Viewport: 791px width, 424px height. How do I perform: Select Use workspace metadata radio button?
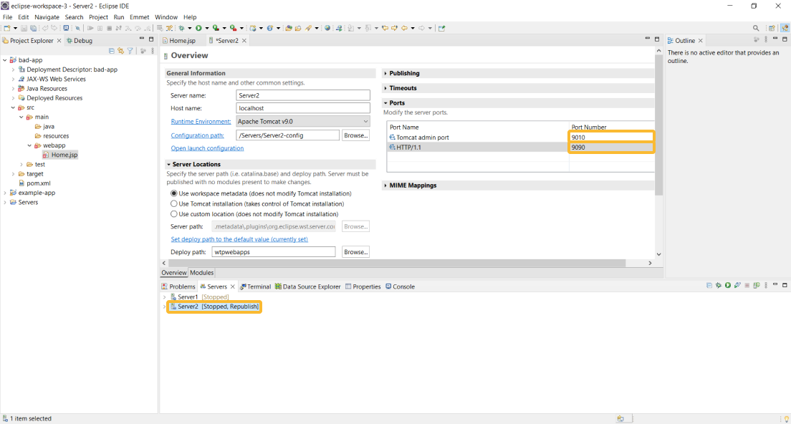174,193
